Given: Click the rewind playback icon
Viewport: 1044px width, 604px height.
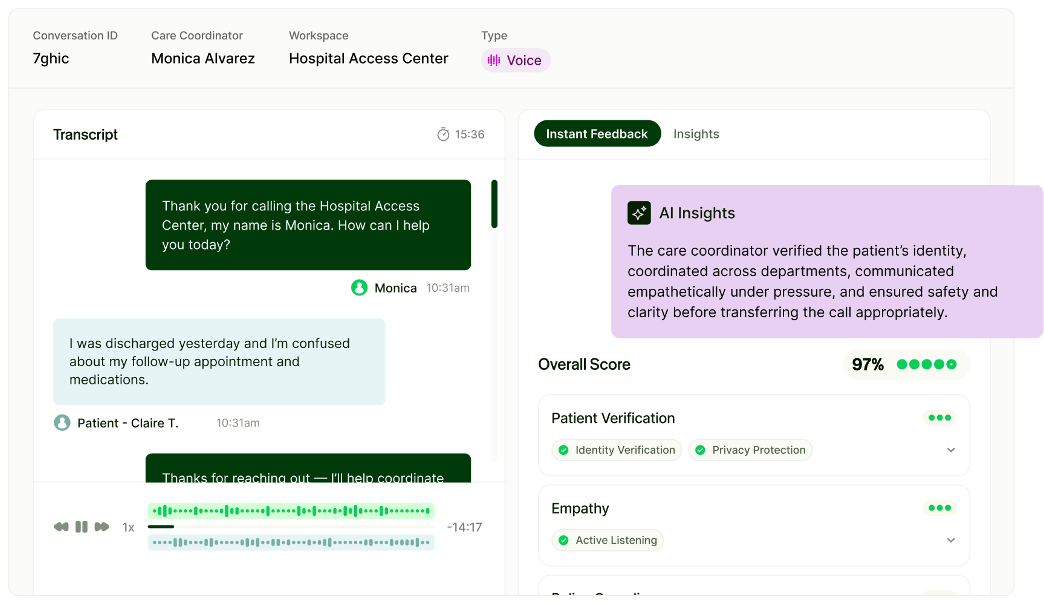Looking at the screenshot, I should [61, 527].
